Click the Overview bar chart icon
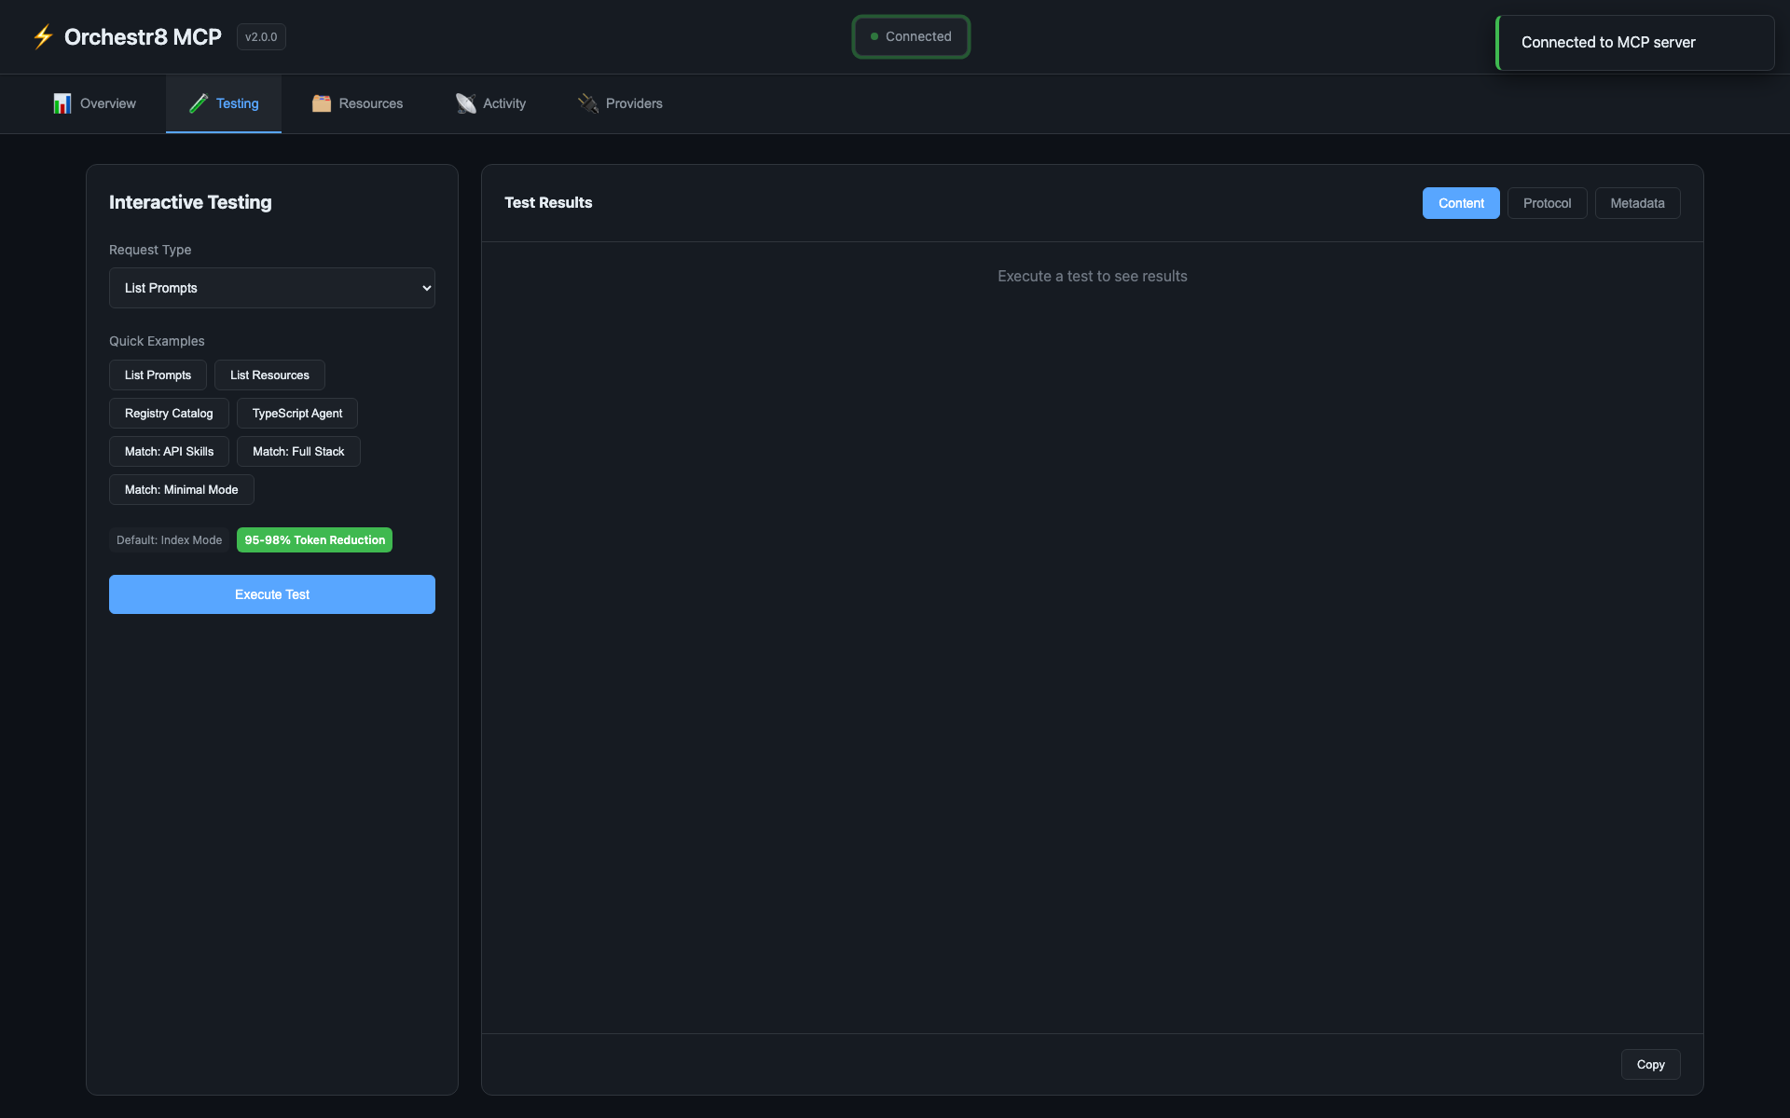The width and height of the screenshot is (1790, 1118). (62, 103)
